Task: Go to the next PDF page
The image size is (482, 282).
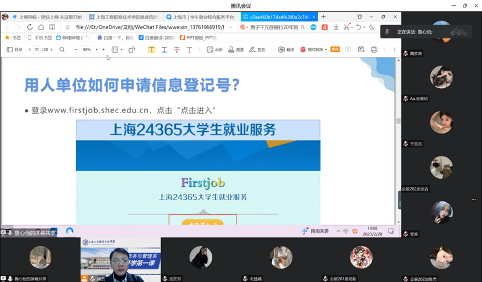Action: tap(51, 49)
